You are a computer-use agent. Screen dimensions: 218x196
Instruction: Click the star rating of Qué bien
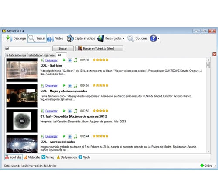(x=101, y=60)
